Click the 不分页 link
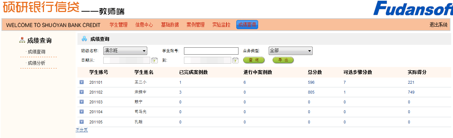 pos(82,130)
